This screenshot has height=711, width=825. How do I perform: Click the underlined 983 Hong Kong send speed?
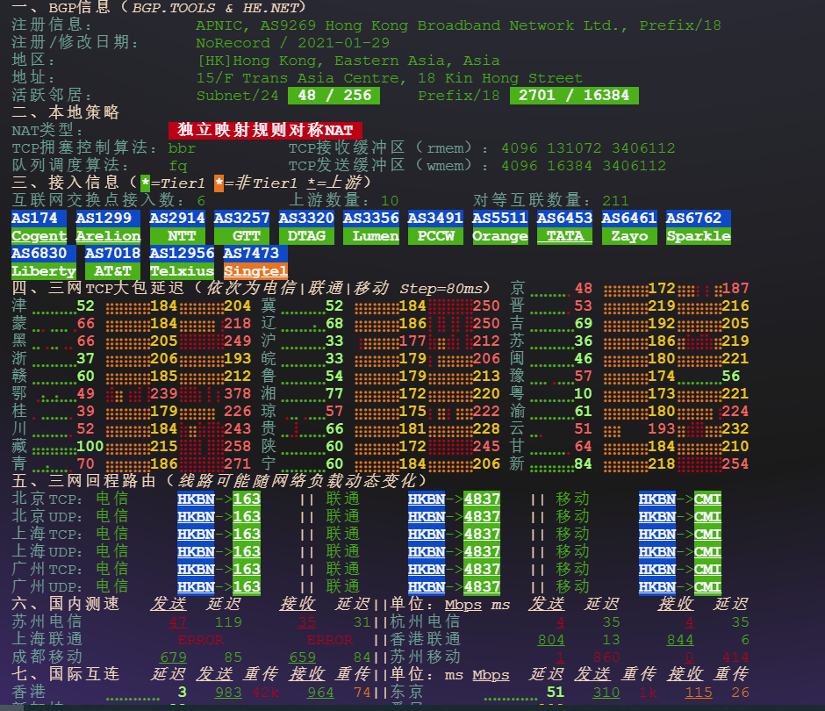coord(228,693)
